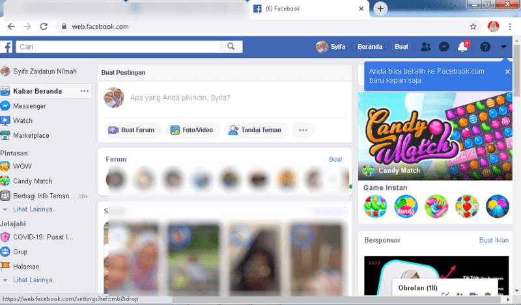
Task: Reload the page with refresh icon
Action: 44,27
